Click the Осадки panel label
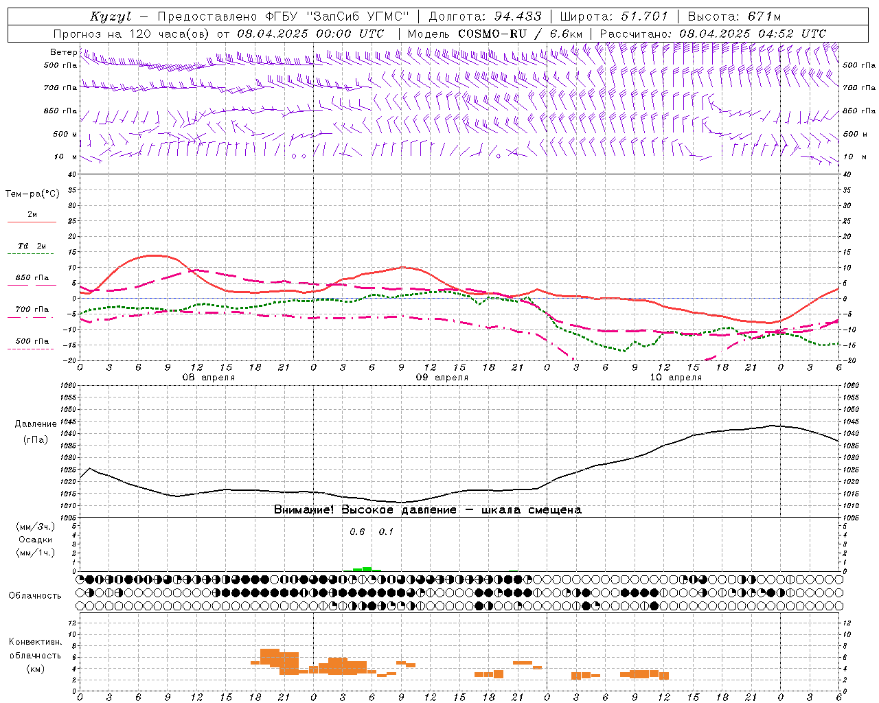879x703 pixels. pyautogui.click(x=36, y=540)
